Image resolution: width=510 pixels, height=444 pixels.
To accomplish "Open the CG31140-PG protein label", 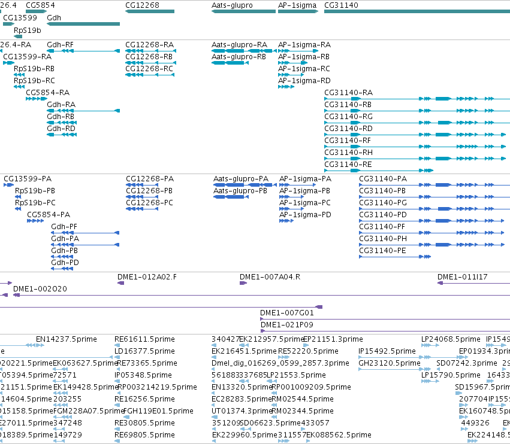I will tap(383, 203).
